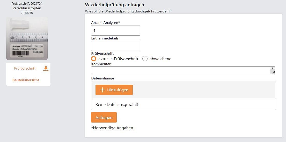Submit the form with the Anfragen button

[x=104, y=117]
